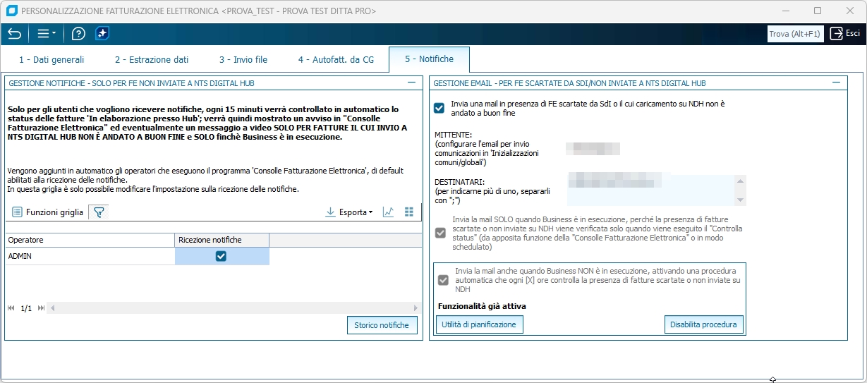Click the Ricezione notifiche column header

[222, 240]
